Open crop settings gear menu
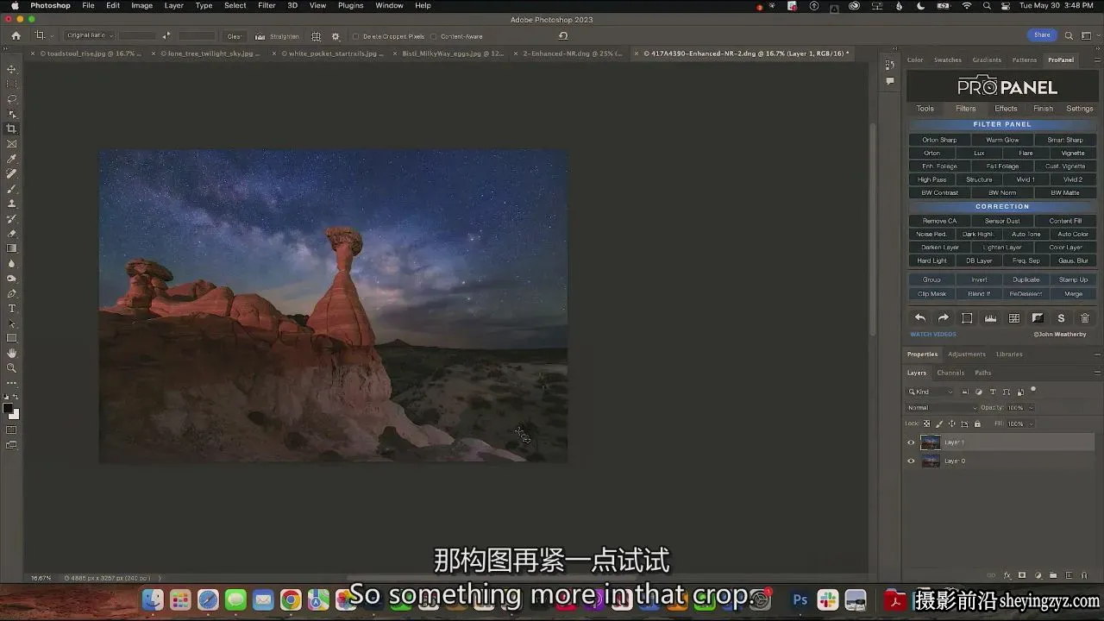 click(336, 36)
